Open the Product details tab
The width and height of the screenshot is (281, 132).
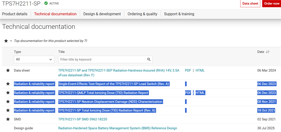pos(15,14)
